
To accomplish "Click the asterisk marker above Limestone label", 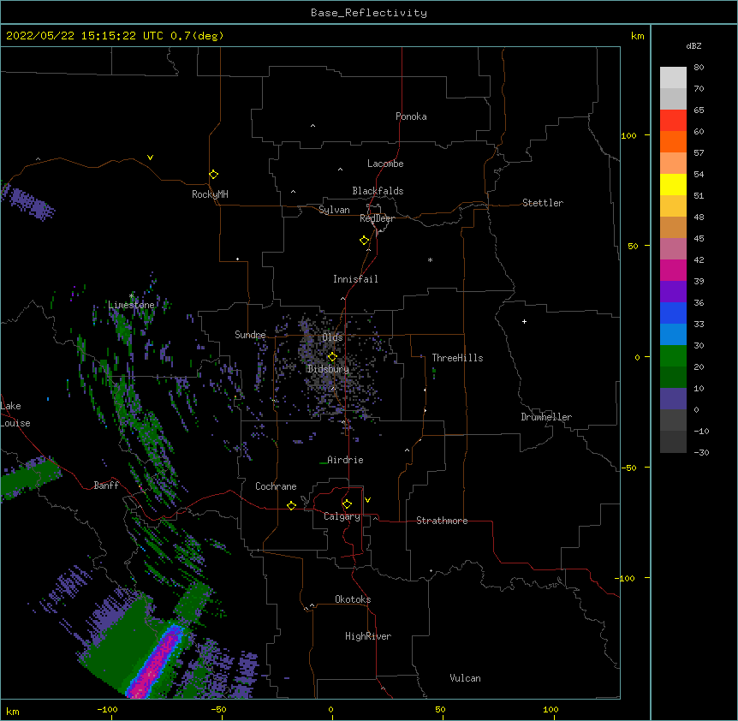I will pyautogui.click(x=131, y=296).
